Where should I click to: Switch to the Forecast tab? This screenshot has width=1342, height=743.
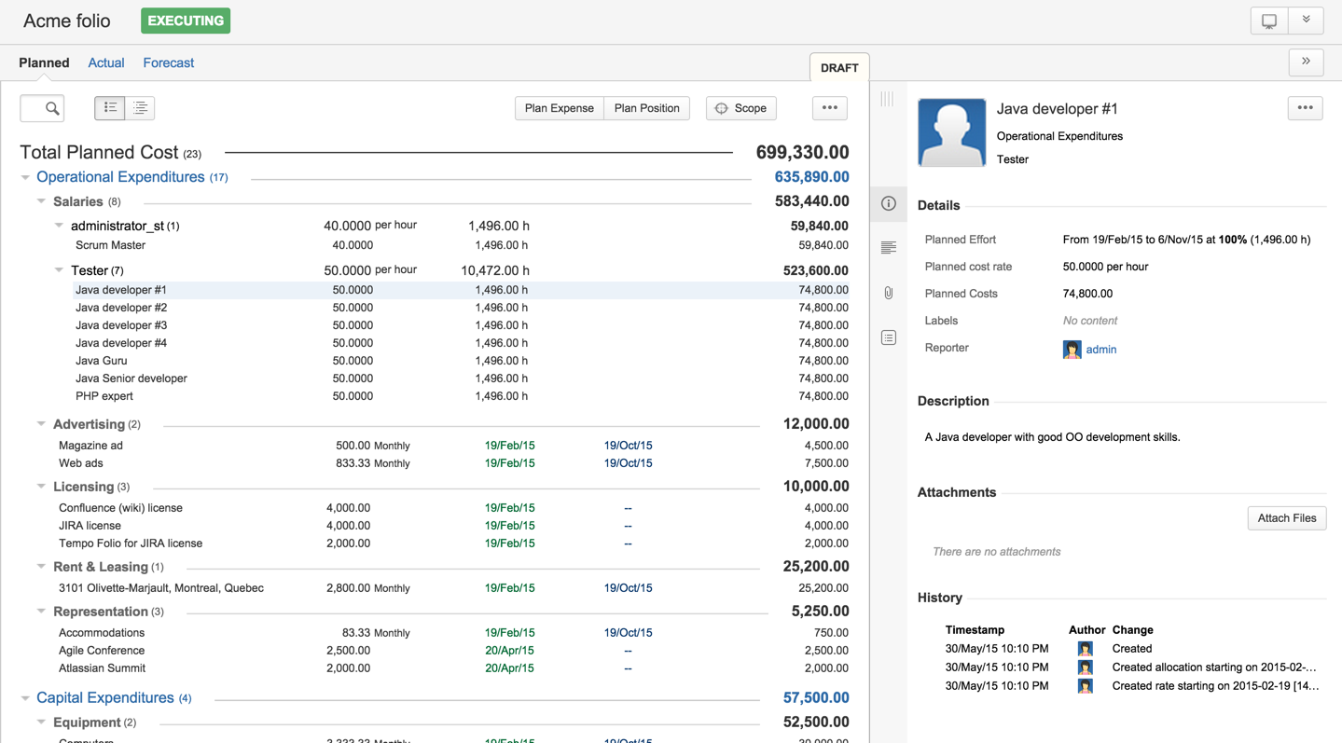tap(169, 63)
